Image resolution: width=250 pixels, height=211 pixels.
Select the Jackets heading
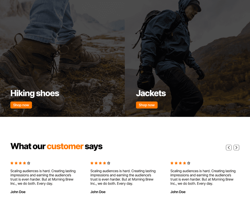point(151,93)
